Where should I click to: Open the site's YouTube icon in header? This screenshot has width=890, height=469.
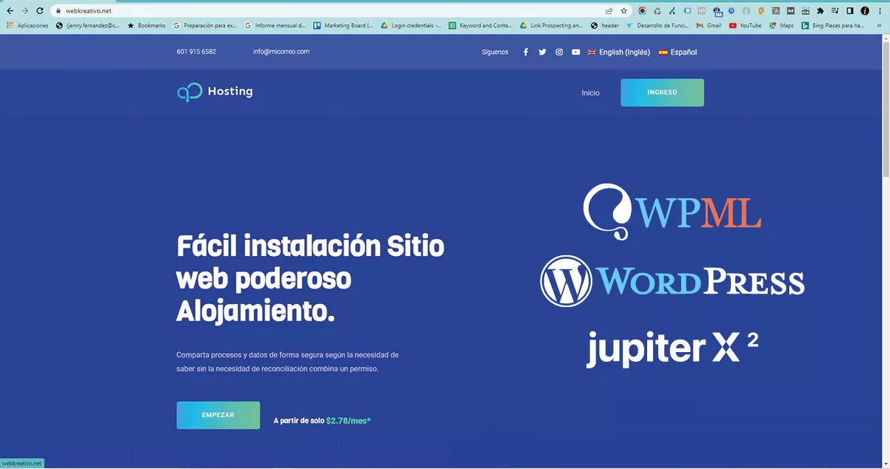pos(576,52)
